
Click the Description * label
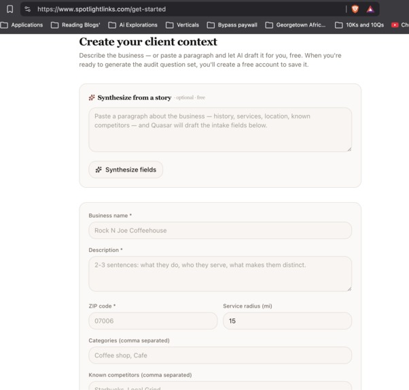pos(105,250)
